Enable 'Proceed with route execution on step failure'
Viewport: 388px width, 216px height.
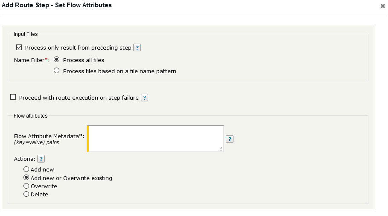pyautogui.click(x=13, y=98)
